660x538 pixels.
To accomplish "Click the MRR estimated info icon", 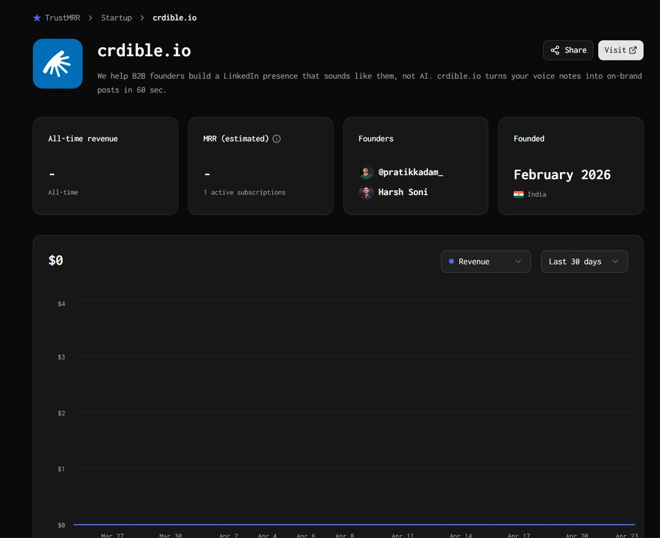I will pos(277,139).
